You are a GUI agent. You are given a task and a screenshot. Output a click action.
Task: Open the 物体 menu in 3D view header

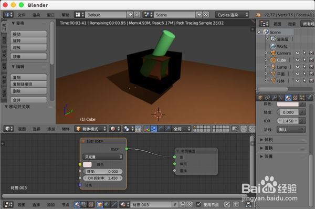coord(66,129)
